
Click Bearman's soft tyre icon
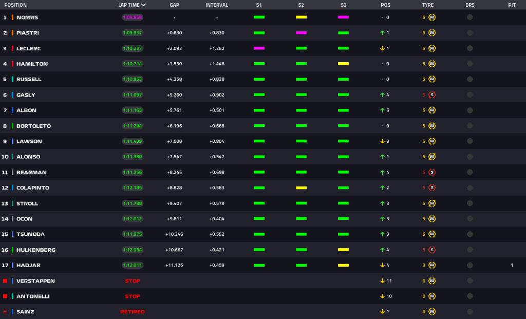point(432,173)
